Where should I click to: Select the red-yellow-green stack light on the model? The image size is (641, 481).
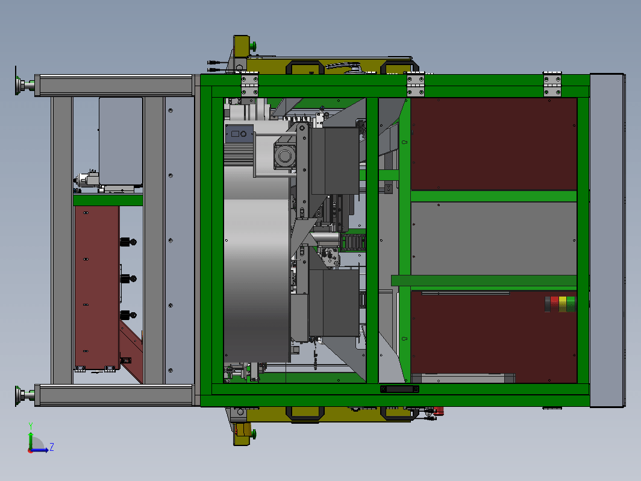[560, 304]
